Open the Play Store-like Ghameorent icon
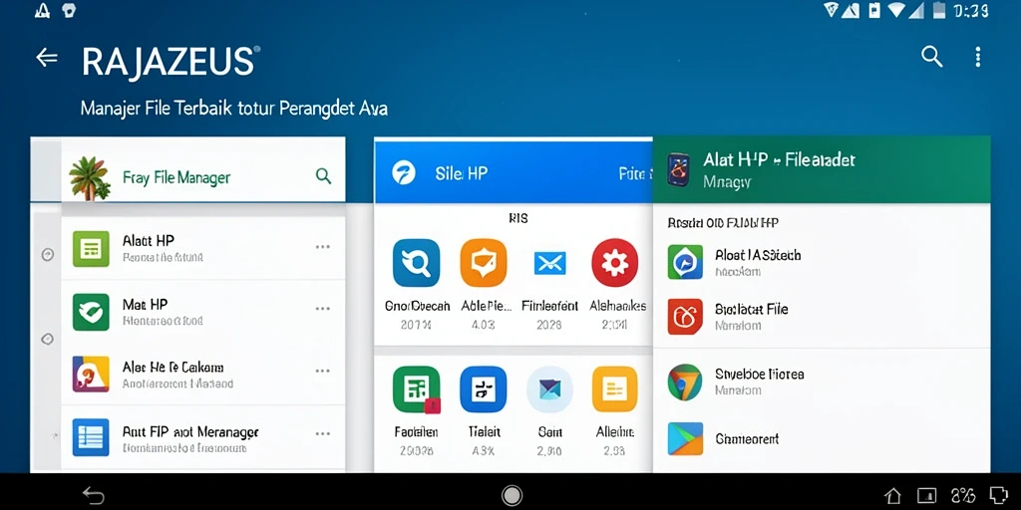This screenshot has width=1021, height=510. point(685,438)
